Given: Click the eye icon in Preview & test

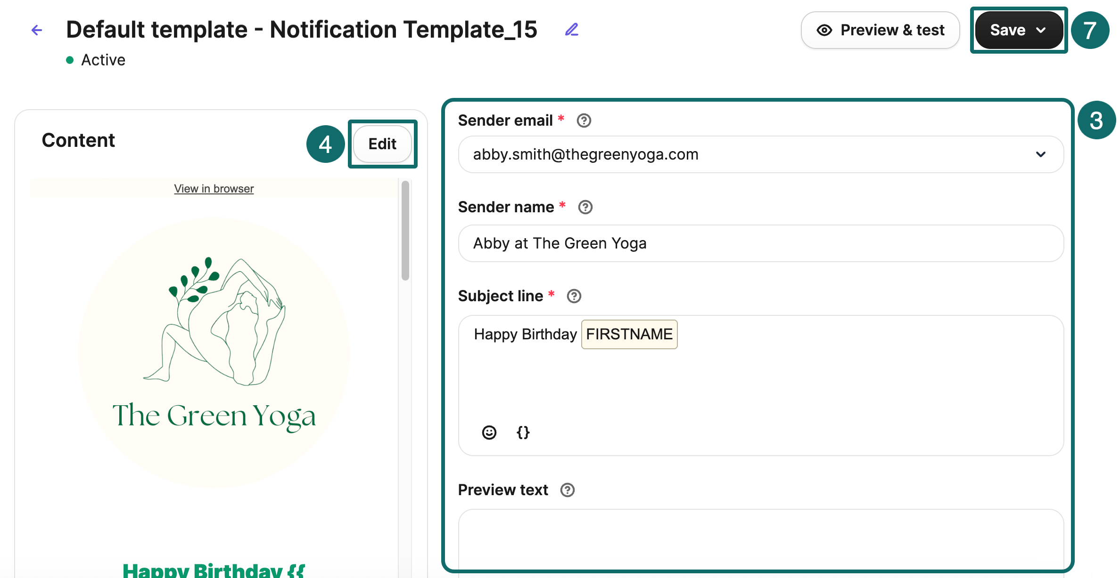Looking at the screenshot, I should tap(824, 30).
